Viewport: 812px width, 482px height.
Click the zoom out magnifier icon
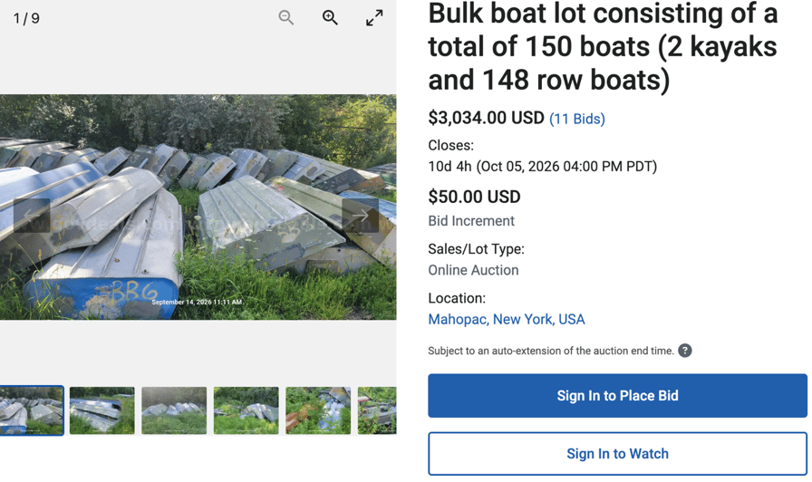click(285, 17)
